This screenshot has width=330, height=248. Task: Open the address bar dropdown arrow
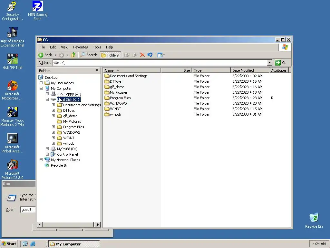(x=270, y=63)
